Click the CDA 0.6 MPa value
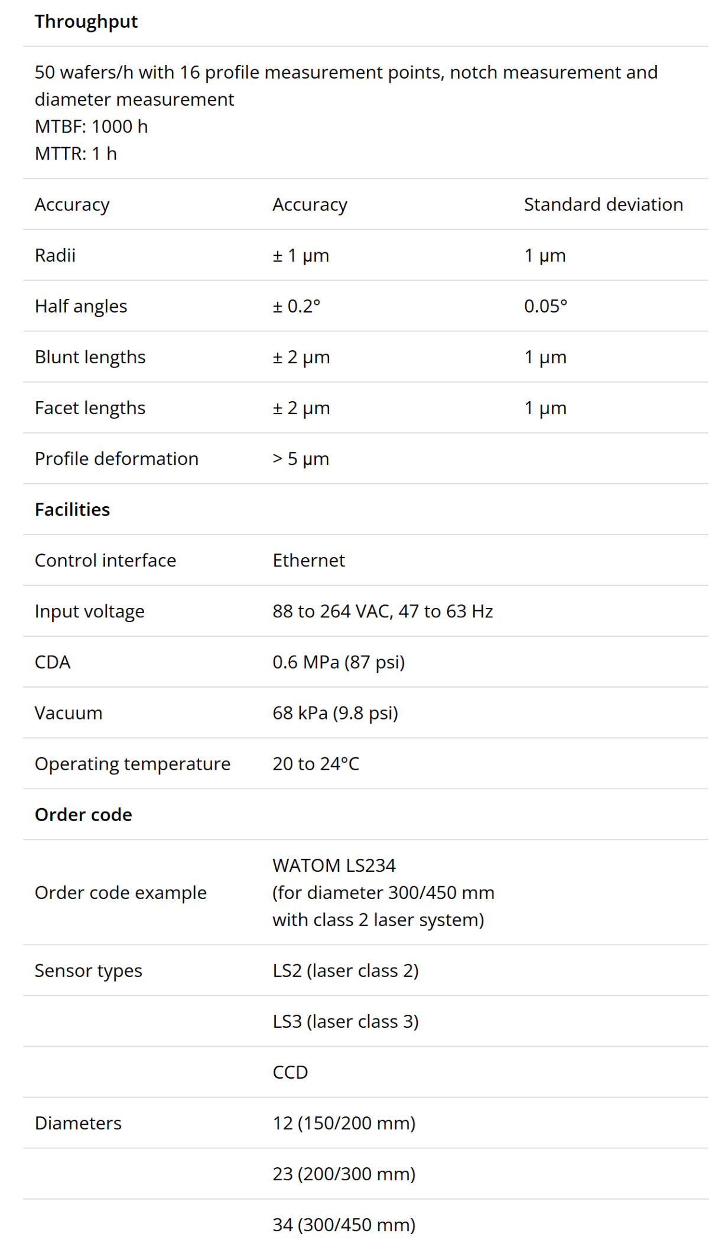Image resolution: width=709 pixels, height=1247 pixels. point(339,662)
